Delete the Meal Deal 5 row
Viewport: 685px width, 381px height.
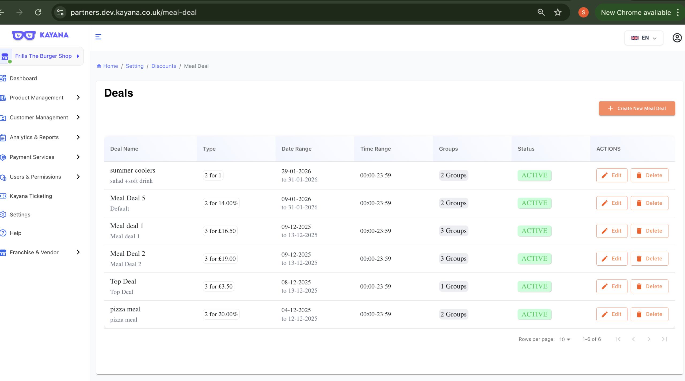pyautogui.click(x=649, y=203)
